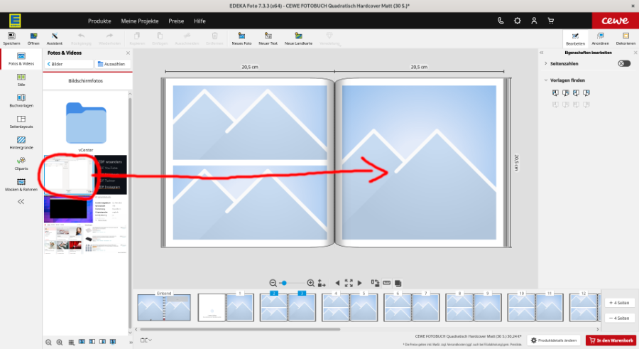
Task: Add a text box via Neuer Text
Action: tap(268, 38)
